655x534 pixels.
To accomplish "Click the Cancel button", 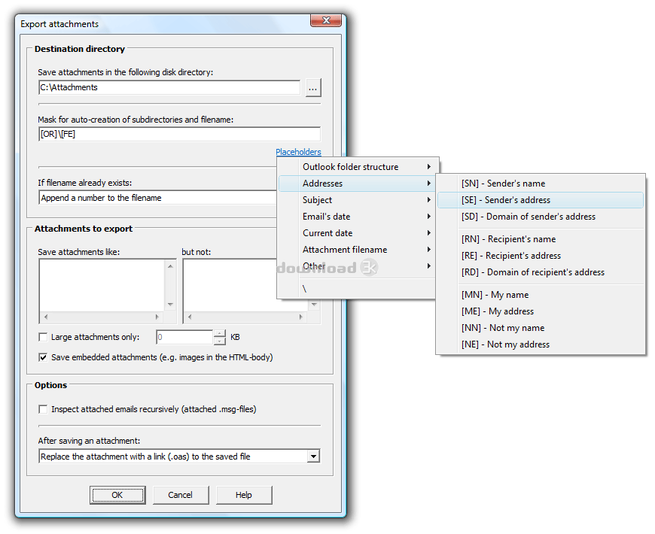I will (181, 495).
